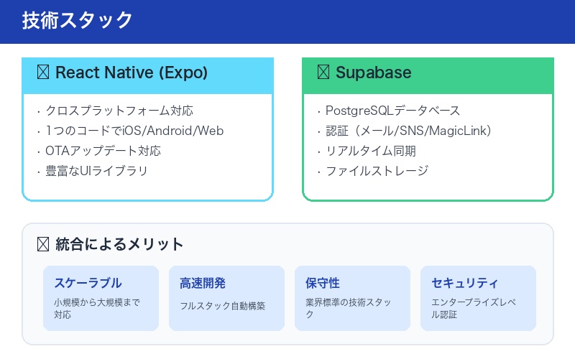Click the 業界標準の技術スタック description
The height and width of the screenshot is (359, 575).
pos(349,309)
